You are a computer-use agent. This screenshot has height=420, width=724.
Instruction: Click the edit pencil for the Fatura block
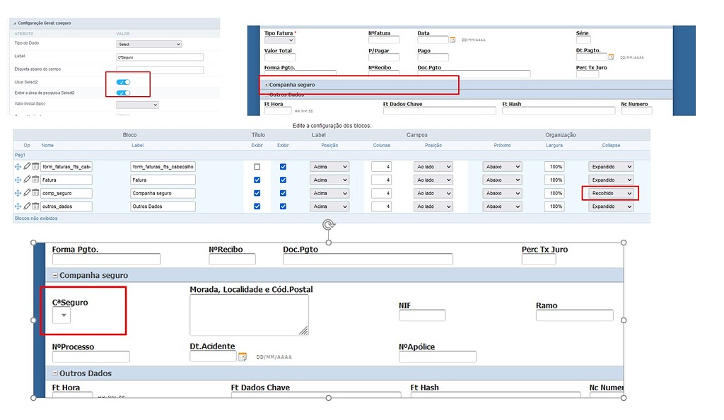(28, 180)
